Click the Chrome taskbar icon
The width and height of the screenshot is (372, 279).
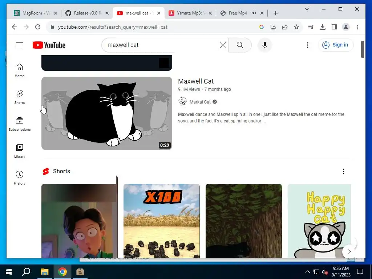point(62,272)
